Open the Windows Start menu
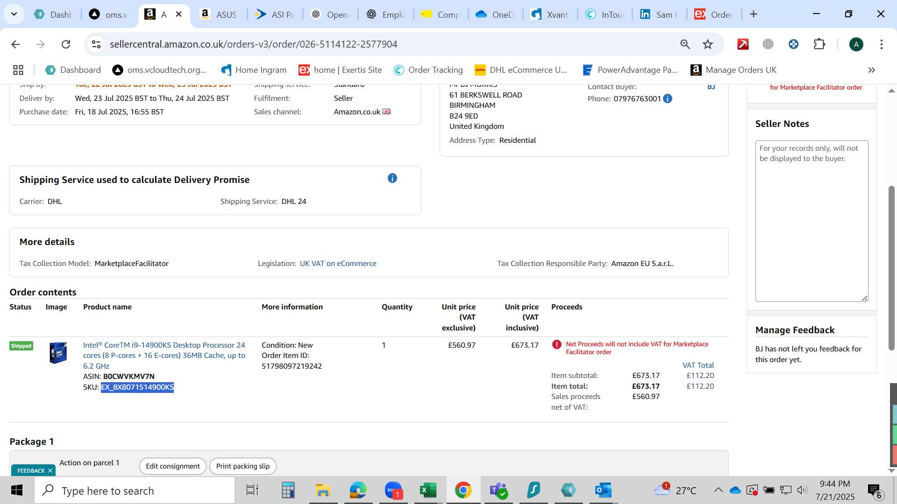The width and height of the screenshot is (897, 504). (16, 490)
